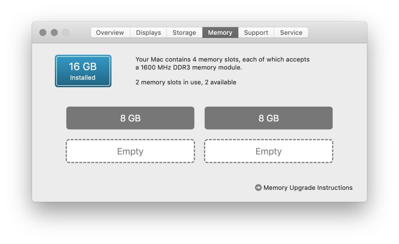Image resolution: width=399 pixels, height=244 pixels.
Task: Minimize the window with the second title-bar button
Action: [x=54, y=32]
